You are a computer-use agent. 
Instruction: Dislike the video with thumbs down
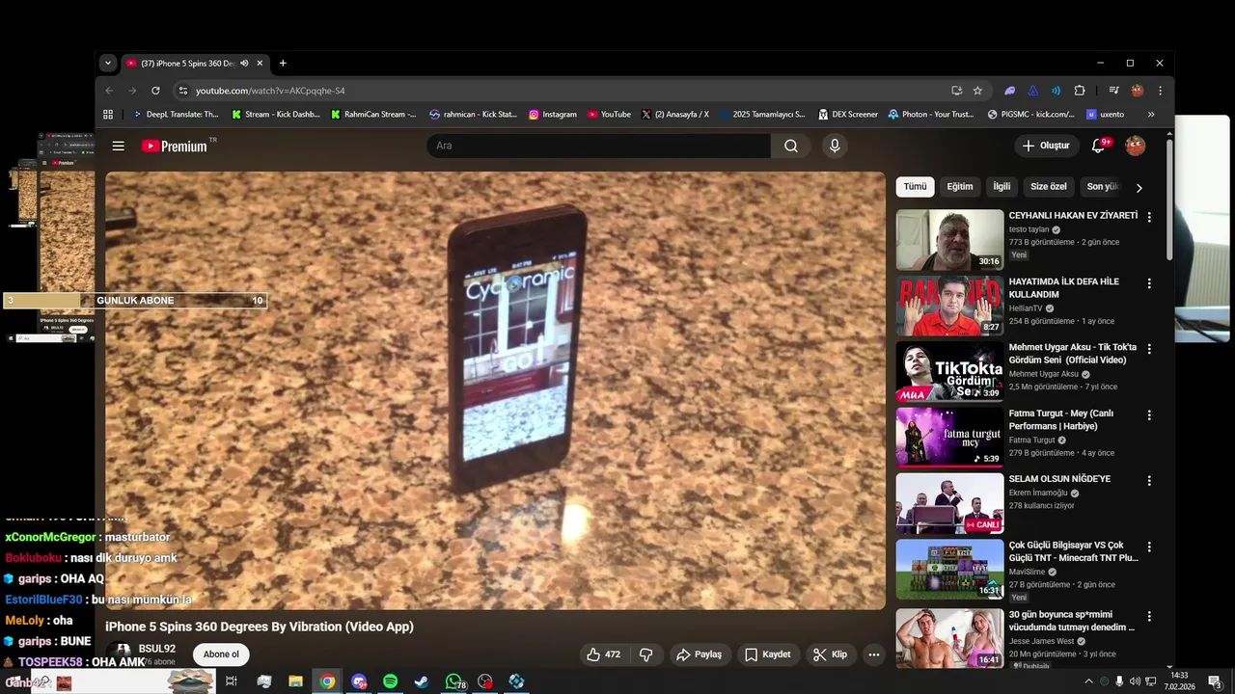pos(646,654)
